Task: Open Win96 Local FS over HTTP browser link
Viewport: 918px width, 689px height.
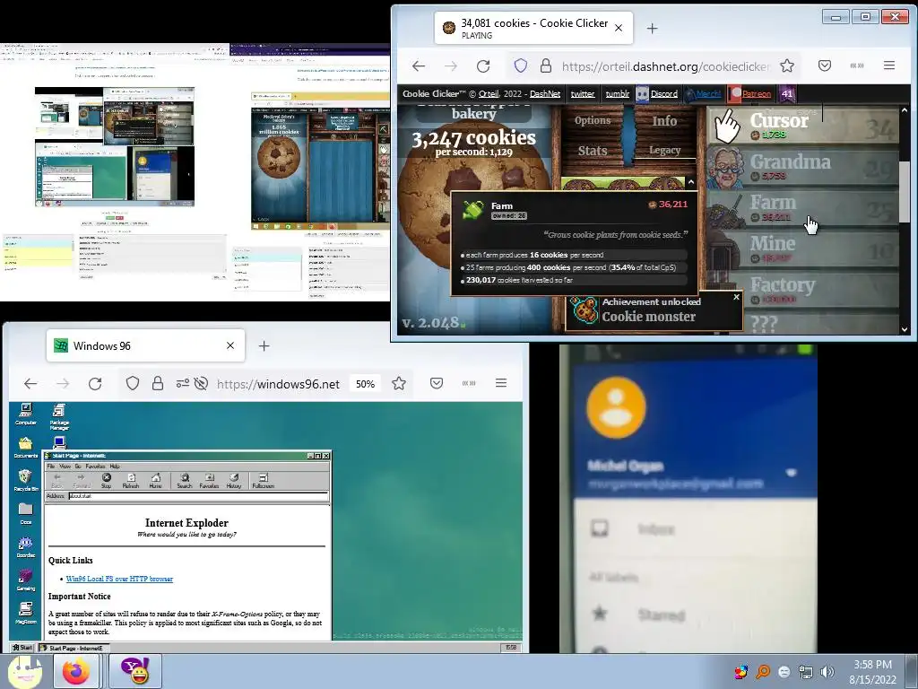Action: pyautogui.click(x=119, y=579)
